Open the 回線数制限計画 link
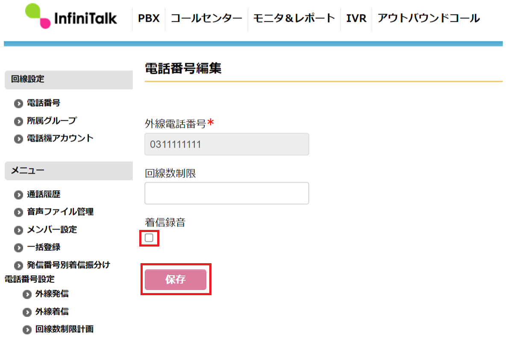The height and width of the screenshot is (337, 516). tap(64, 329)
